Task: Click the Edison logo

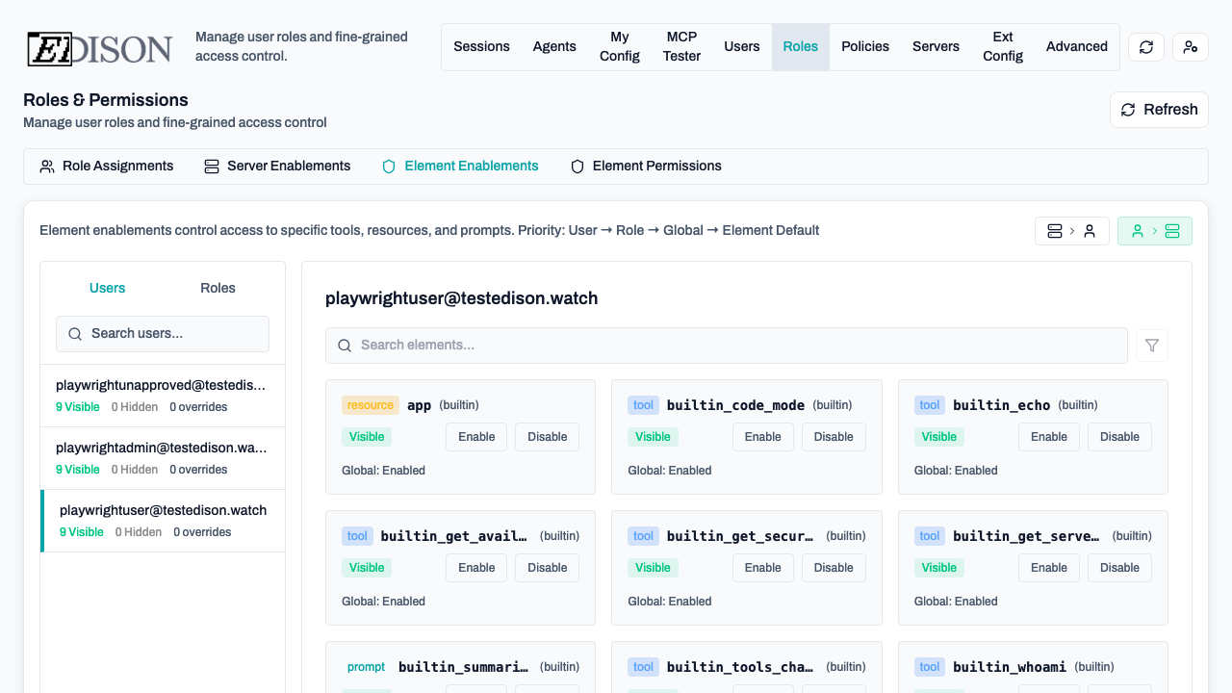Action: tap(99, 48)
